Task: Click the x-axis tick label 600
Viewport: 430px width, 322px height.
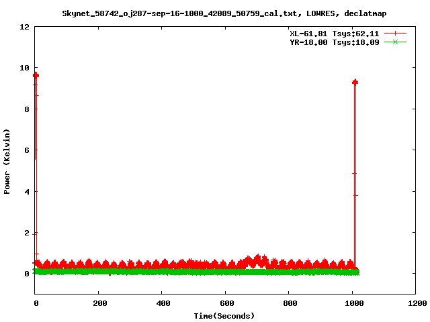Action: pos(225,303)
